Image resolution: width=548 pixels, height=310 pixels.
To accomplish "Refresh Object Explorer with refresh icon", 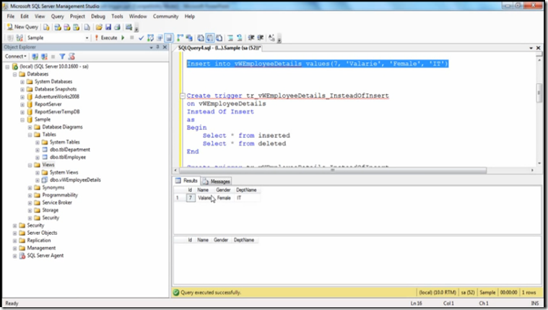I will (71, 56).
